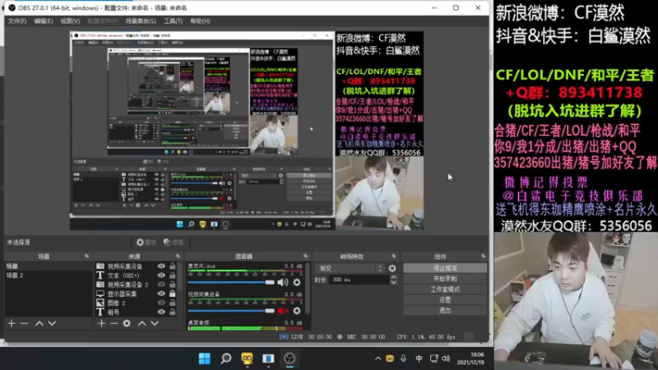This screenshot has height=370, width=658.
Task: Toggle visibility of 文本 (GDI+) source
Action: pos(161,275)
